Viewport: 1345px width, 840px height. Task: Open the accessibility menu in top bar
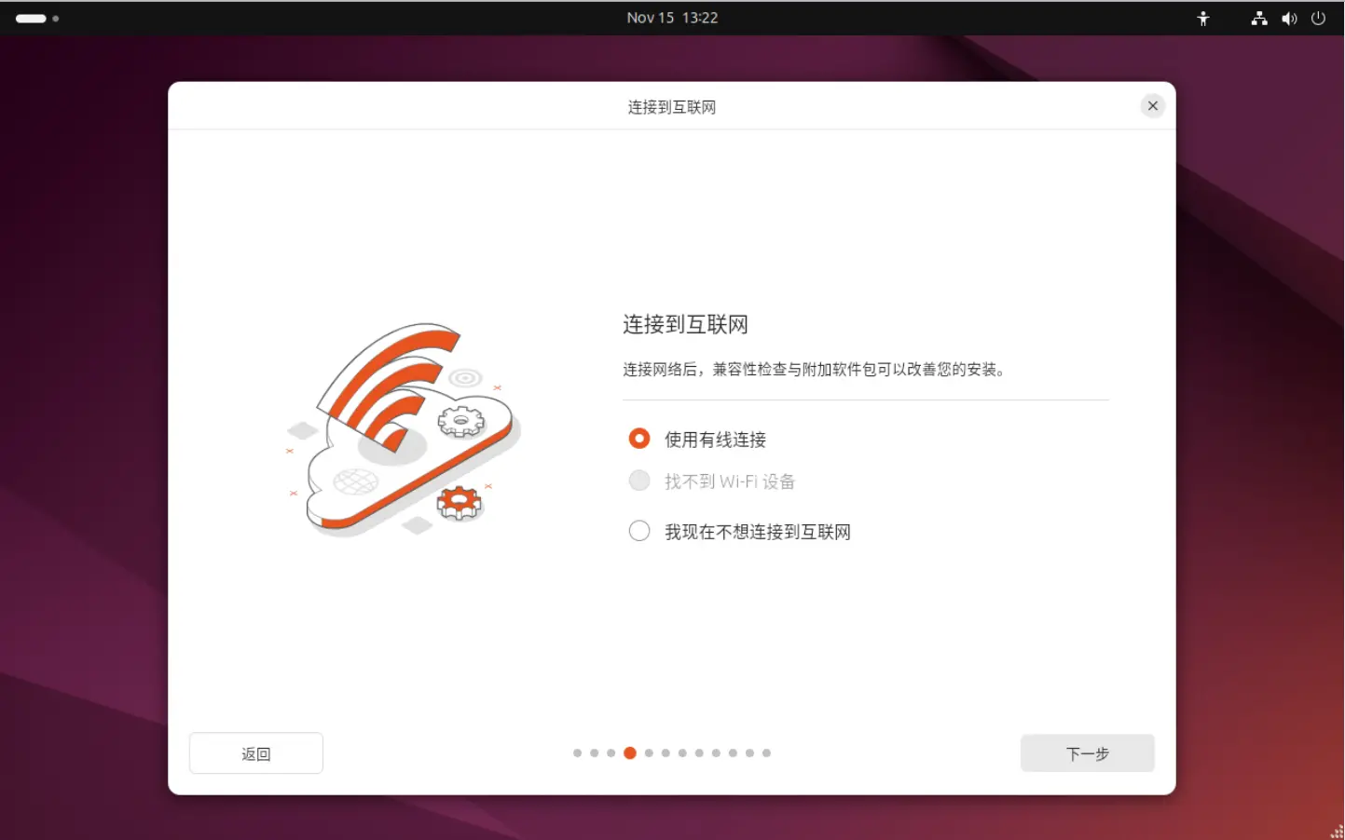point(1203,18)
